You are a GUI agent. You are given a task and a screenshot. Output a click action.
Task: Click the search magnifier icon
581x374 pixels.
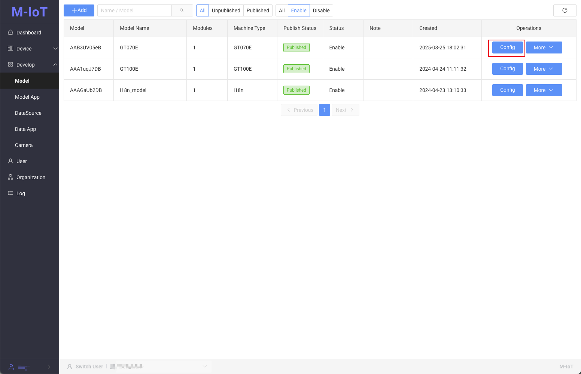click(182, 10)
